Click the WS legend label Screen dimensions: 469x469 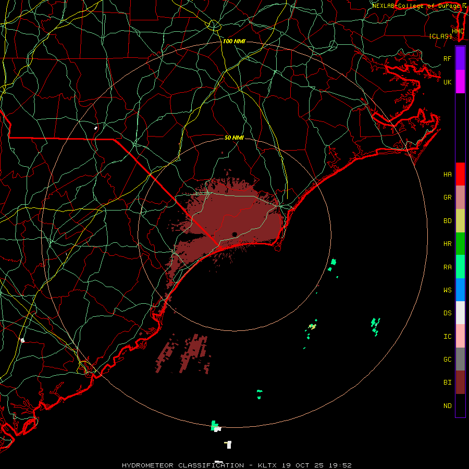[447, 290]
